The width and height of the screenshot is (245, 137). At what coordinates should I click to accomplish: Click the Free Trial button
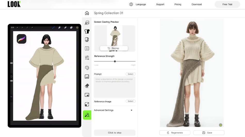point(227,4)
